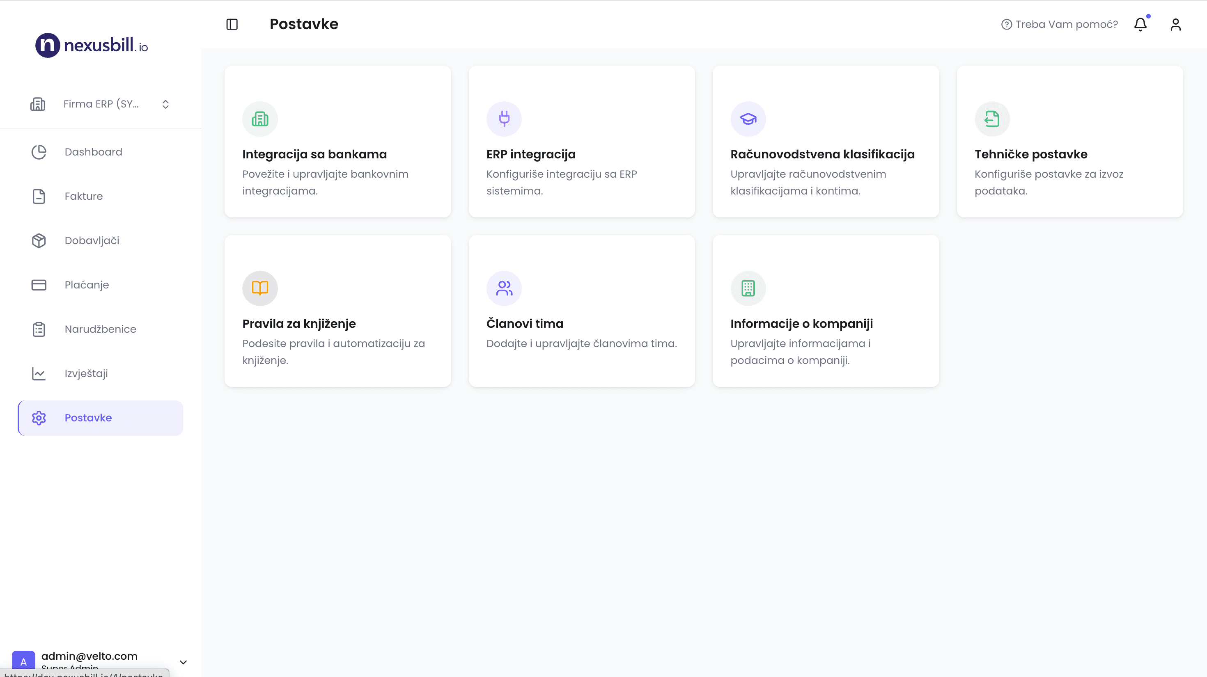The height and width of the screenshot is (677, 1207).
Task: Click the bank building icon on Integracija sa bankama
Action: tap(259, 119)
